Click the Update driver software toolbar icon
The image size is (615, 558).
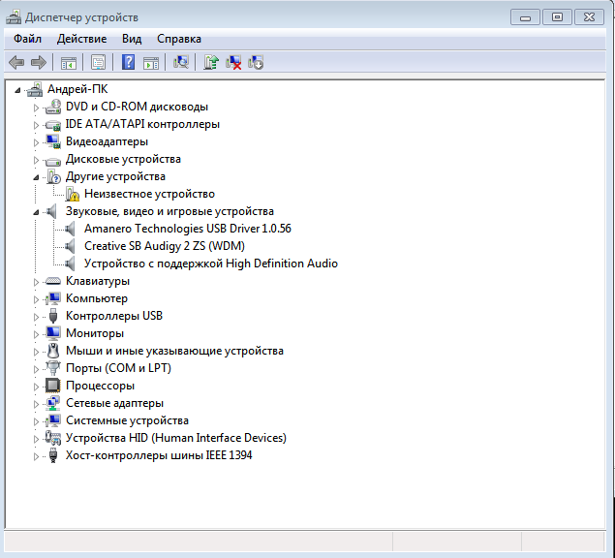coord(210,62)
